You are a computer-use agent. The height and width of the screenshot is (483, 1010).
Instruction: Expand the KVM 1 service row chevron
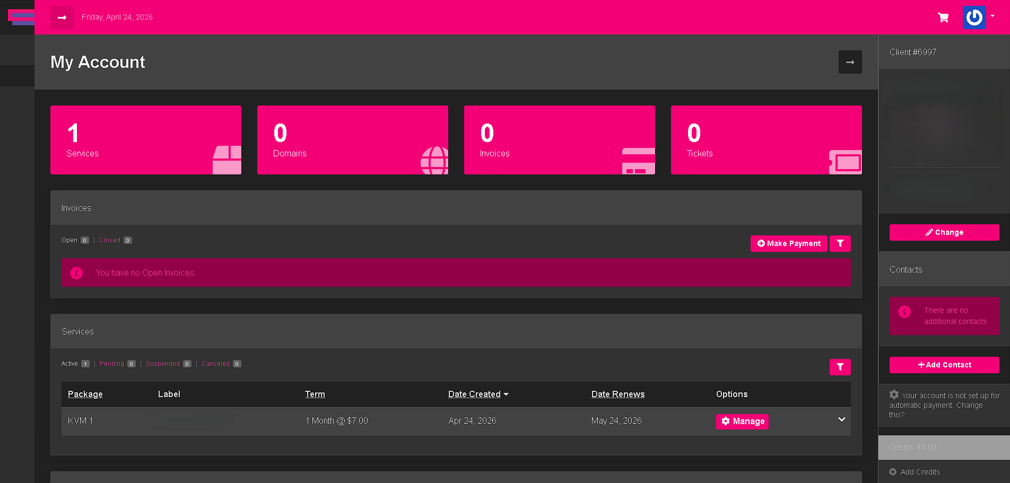click(841, 419)
